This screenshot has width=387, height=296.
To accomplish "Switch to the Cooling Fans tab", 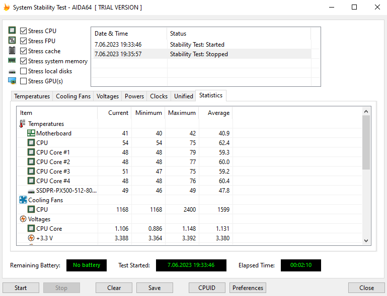I will click(x=73, y=96).
